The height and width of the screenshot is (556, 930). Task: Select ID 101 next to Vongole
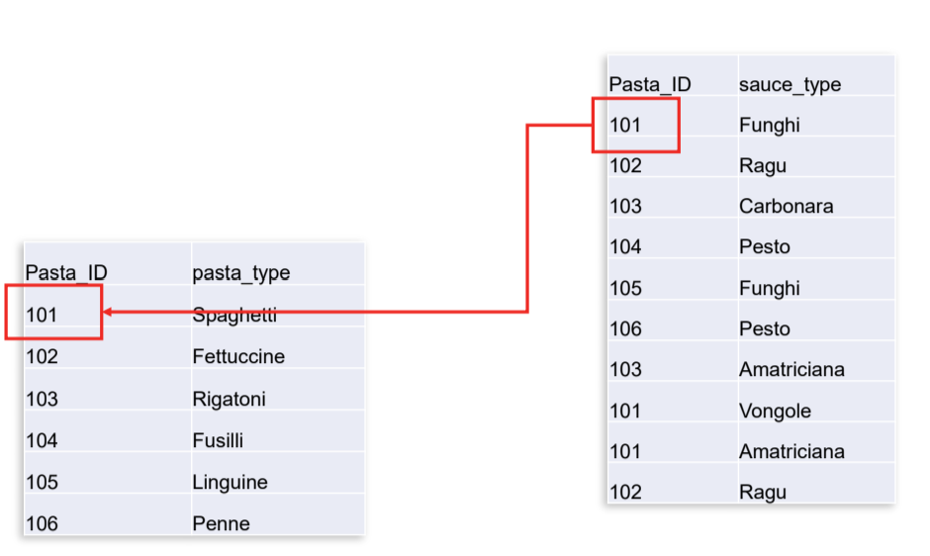click(625, 411)
